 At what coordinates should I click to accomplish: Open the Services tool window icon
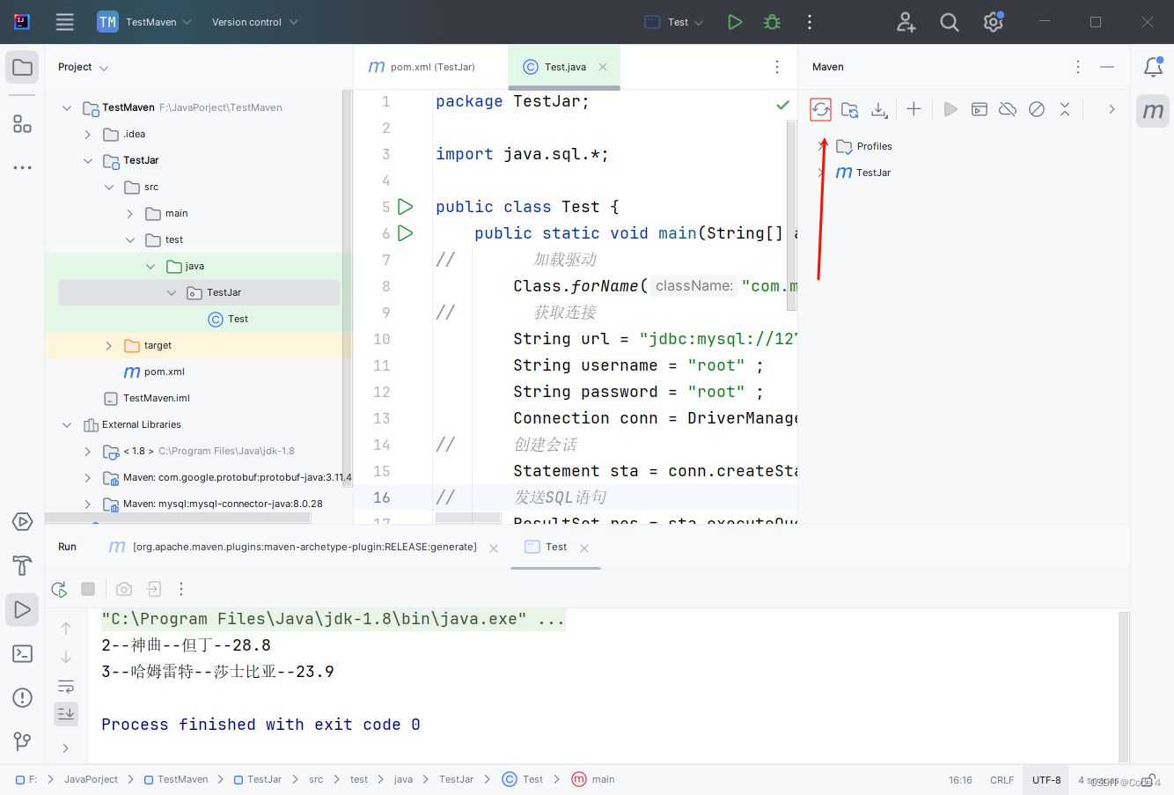pyautogui.click(x=23, y=522)
